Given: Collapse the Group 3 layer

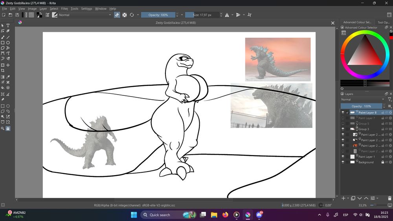Looking at the screenshot, I should click(x=357, y=129).
